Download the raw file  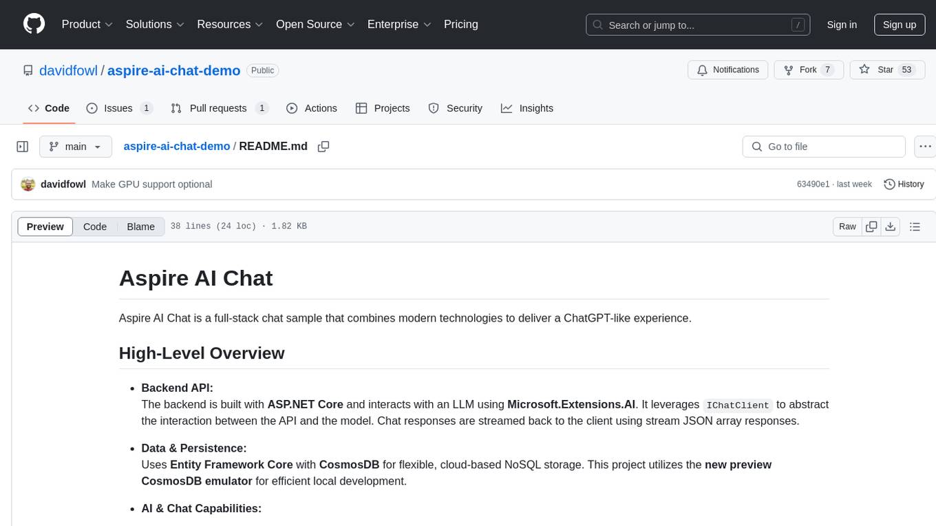pos(890,227)
